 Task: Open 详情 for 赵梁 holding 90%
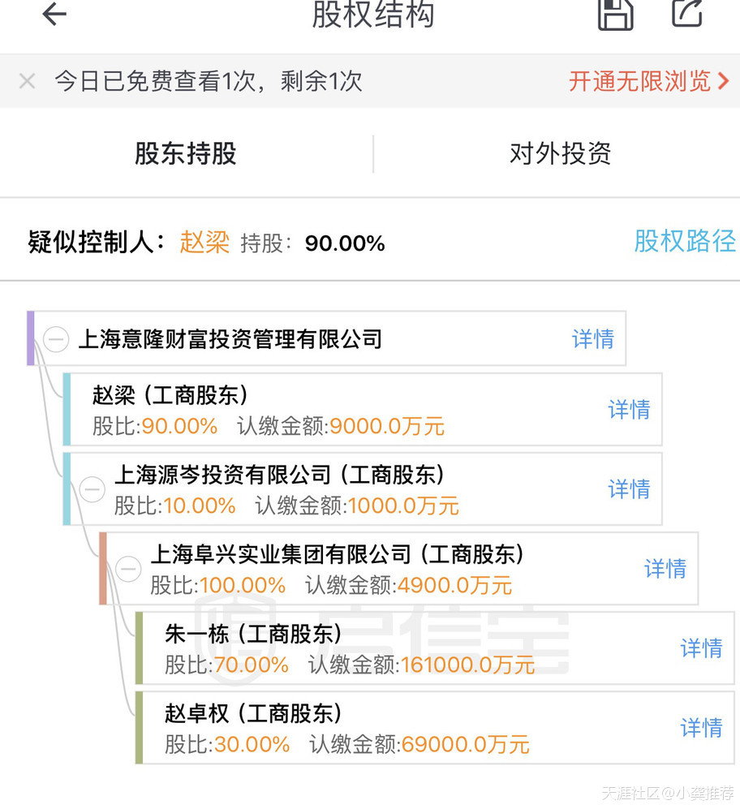(x=629, y=410)
